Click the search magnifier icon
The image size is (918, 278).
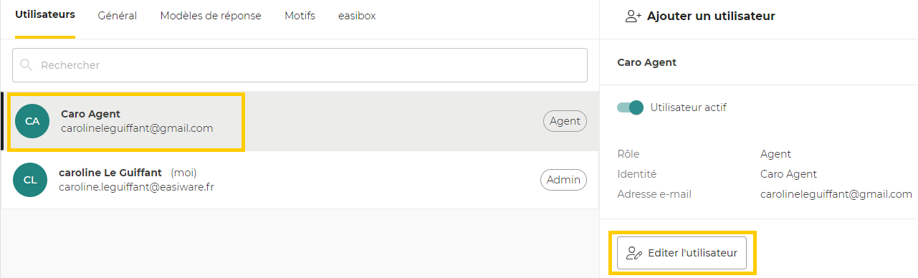(27, 65)
